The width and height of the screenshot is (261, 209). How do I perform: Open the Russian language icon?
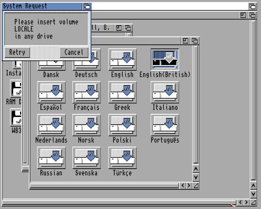coord(51,158)
